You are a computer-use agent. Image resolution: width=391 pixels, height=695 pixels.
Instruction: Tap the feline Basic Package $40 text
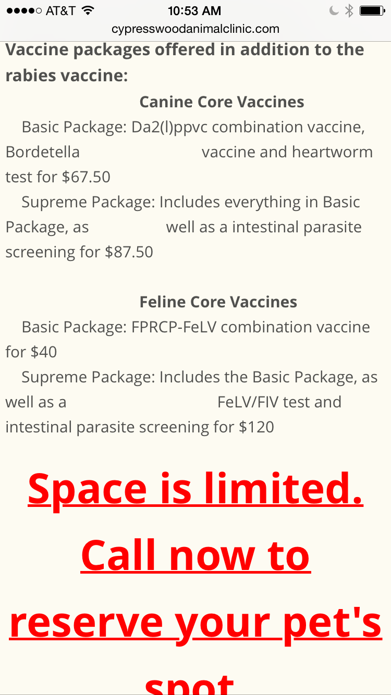[x=188, y=339]
